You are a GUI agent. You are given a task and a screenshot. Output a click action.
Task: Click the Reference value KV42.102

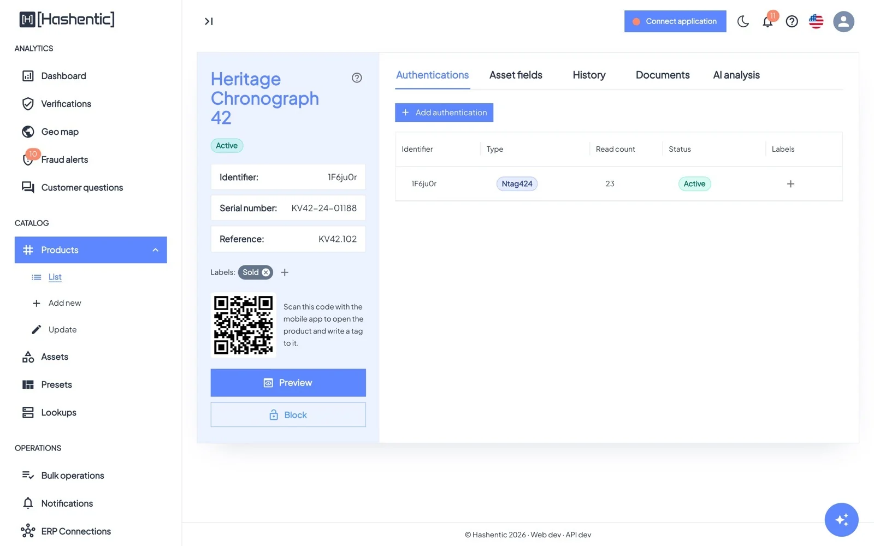coord(338,239)
